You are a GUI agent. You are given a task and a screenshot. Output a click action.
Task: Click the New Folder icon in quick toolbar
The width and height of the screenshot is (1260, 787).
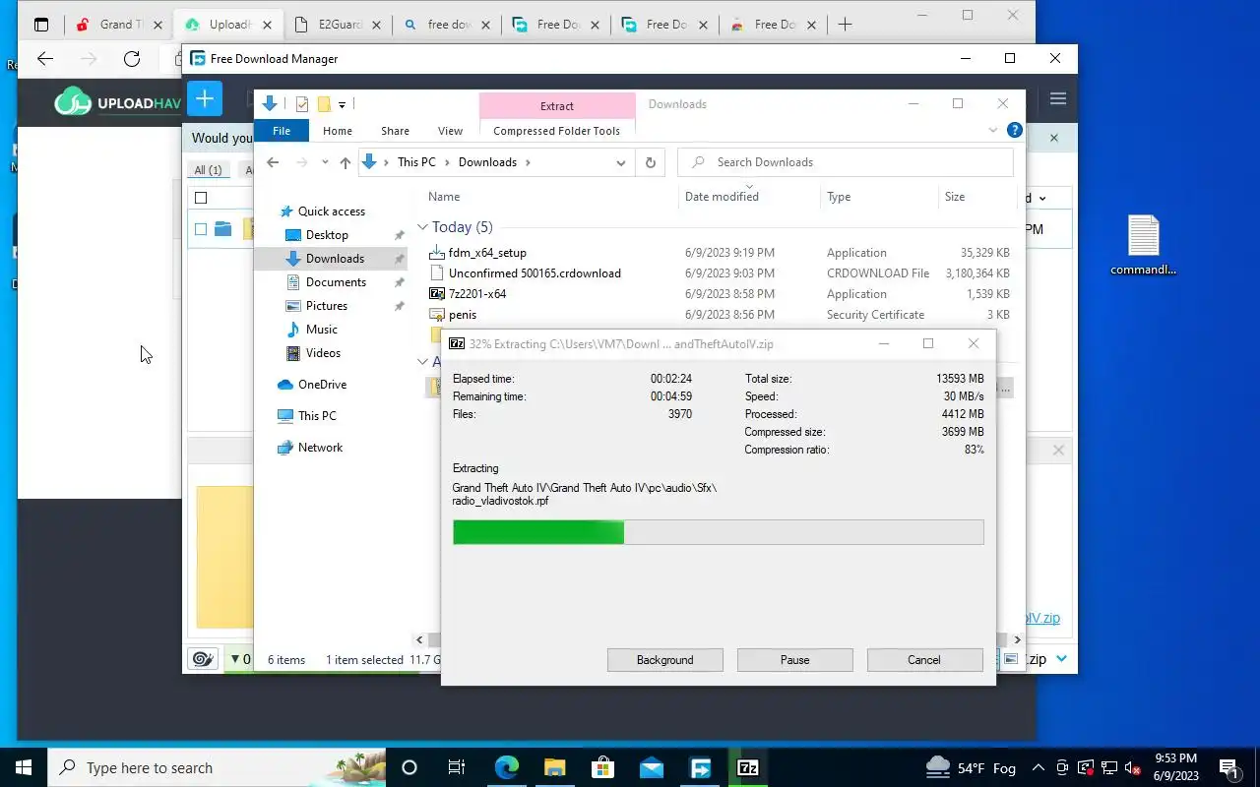(x=323, y=104)
